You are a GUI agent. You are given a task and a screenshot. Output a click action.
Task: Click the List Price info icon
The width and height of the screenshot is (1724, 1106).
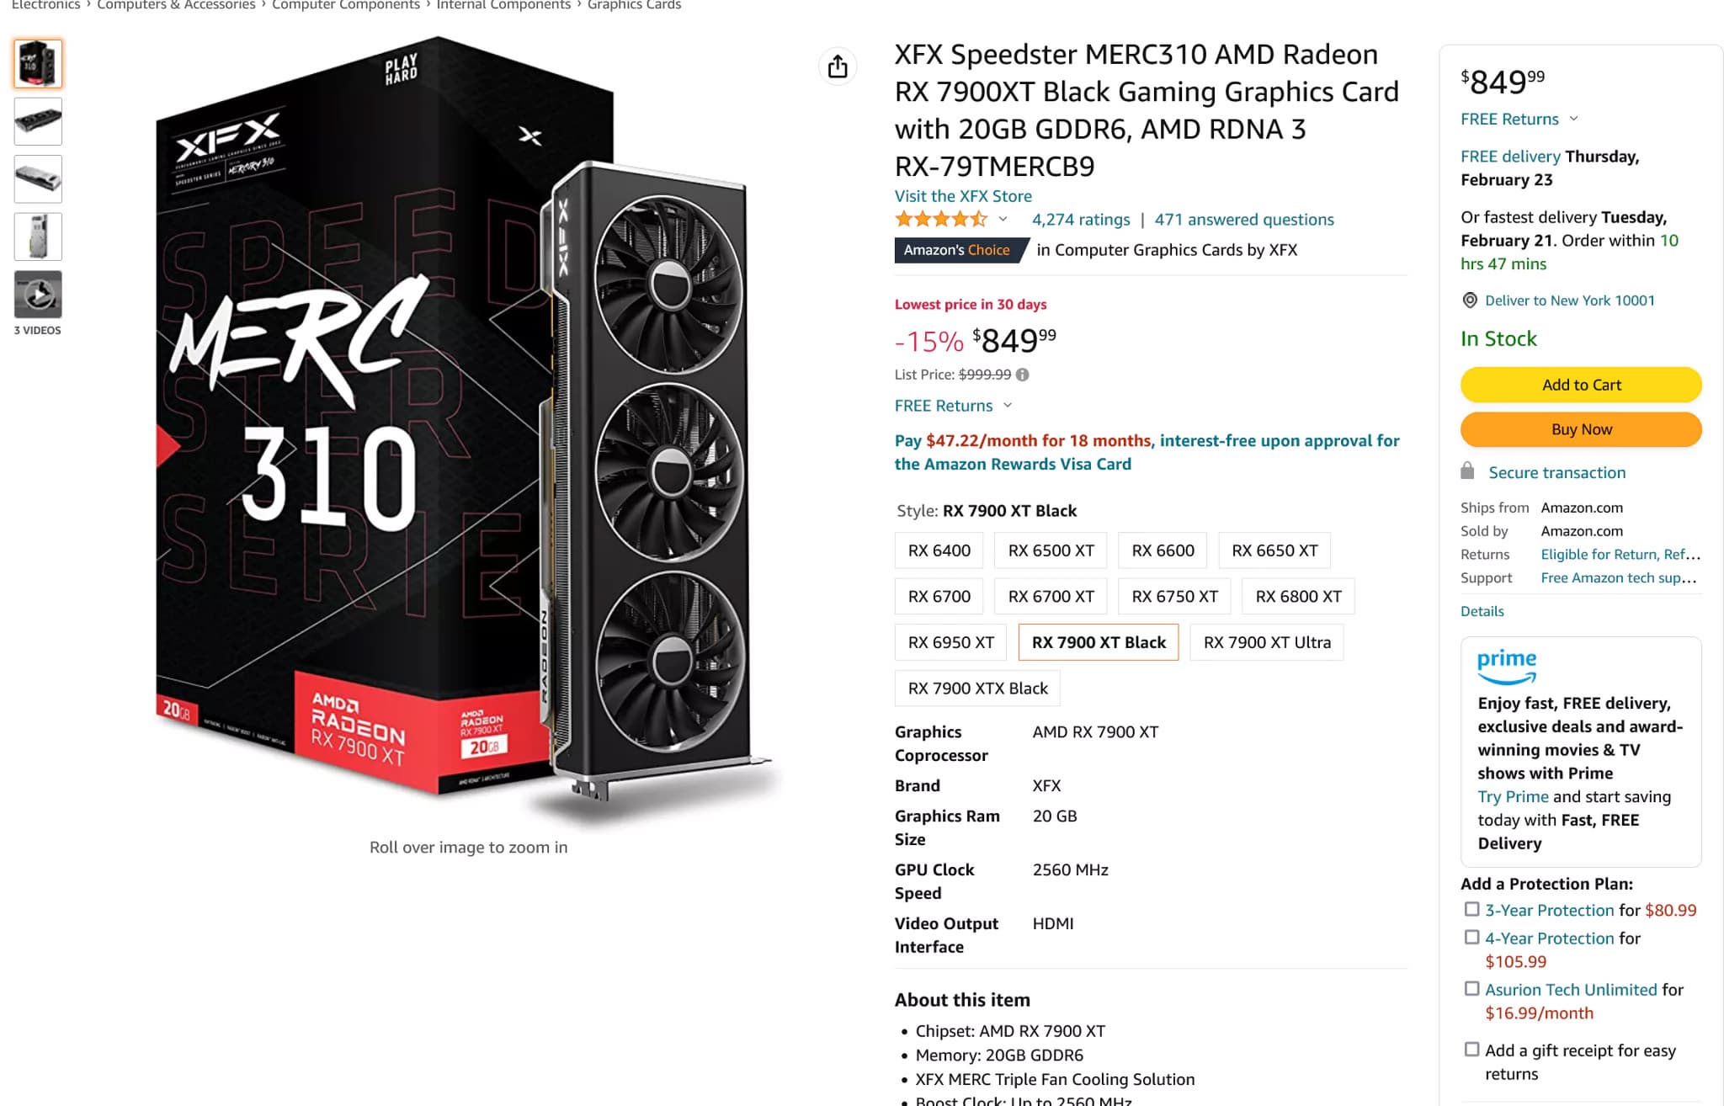(x=1022, y=375)
